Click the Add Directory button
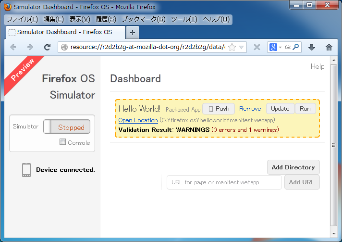This screenshot has height=242, width=342. tap(293, 167)
